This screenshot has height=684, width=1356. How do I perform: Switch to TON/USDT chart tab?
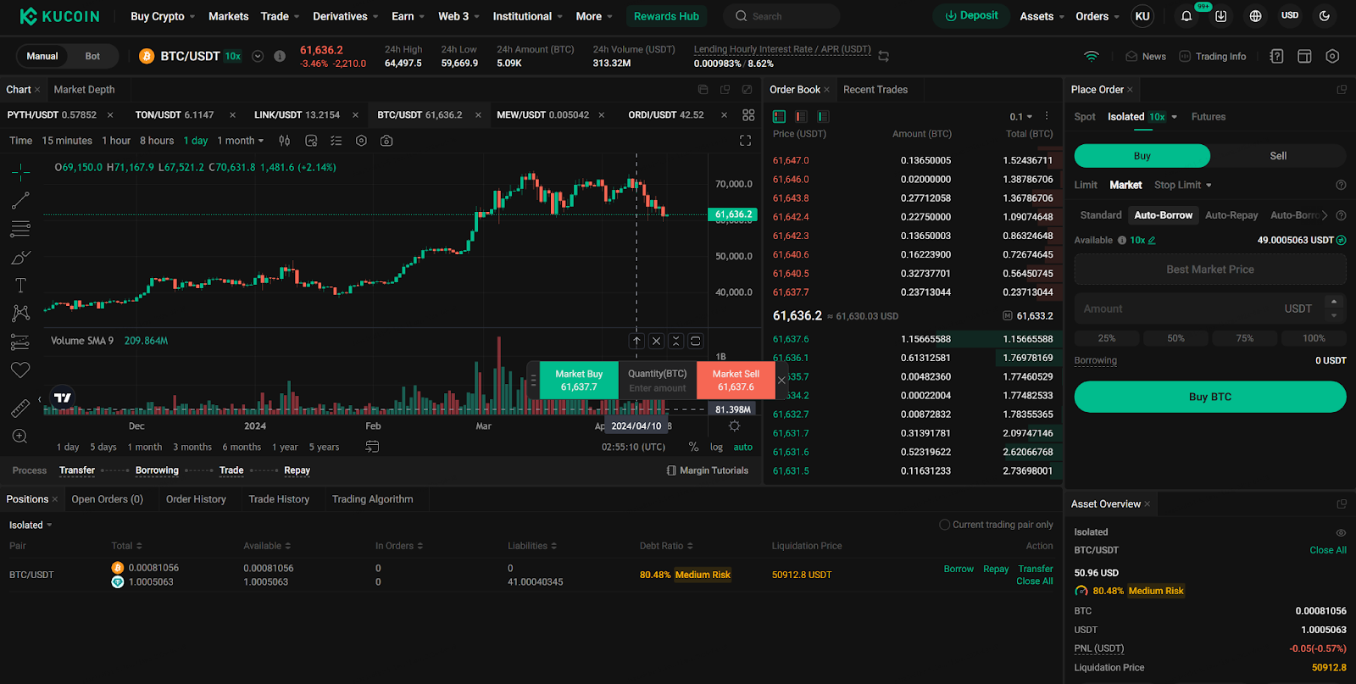[174, 114]
